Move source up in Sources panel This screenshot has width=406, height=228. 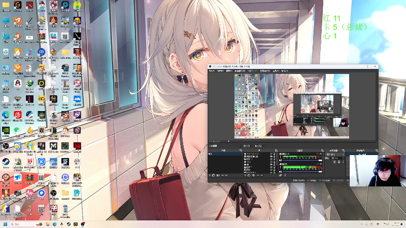[258, 175]
